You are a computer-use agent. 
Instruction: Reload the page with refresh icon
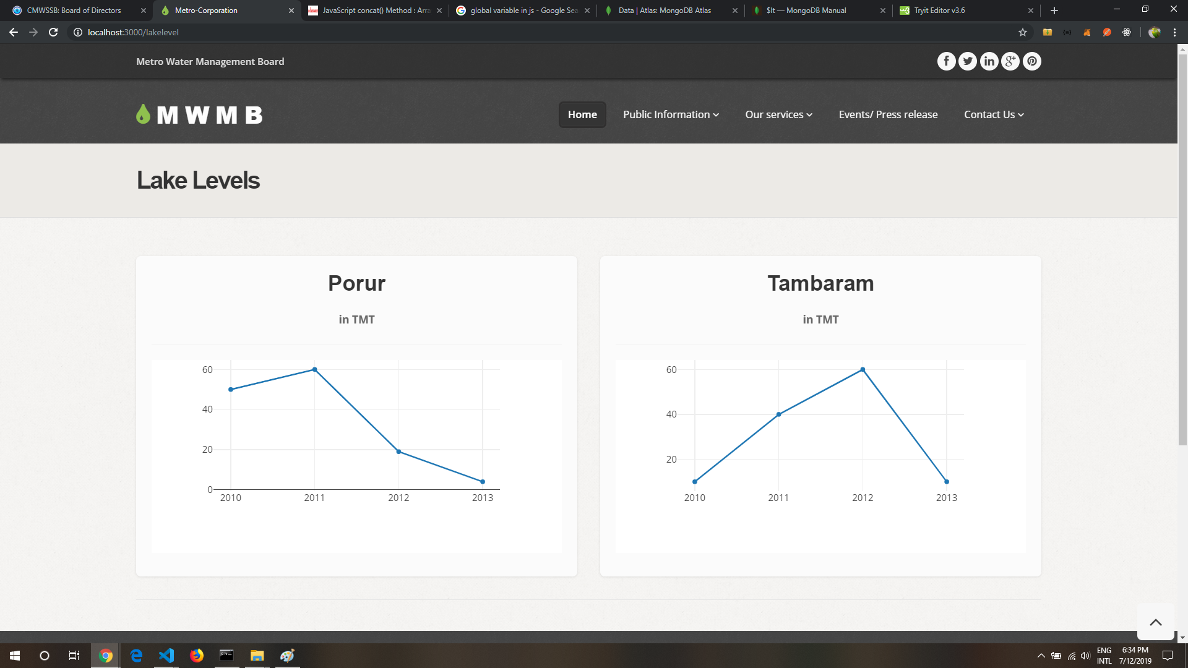click(x=53, y=32)
